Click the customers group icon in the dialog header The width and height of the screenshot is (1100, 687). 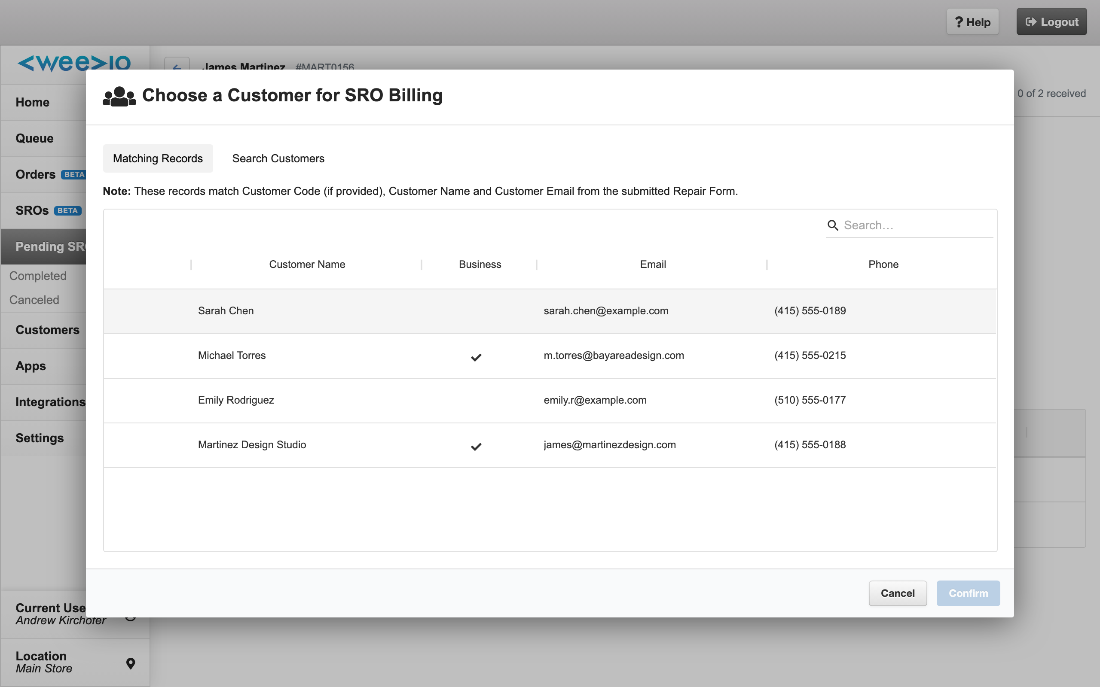click(119, 96)
